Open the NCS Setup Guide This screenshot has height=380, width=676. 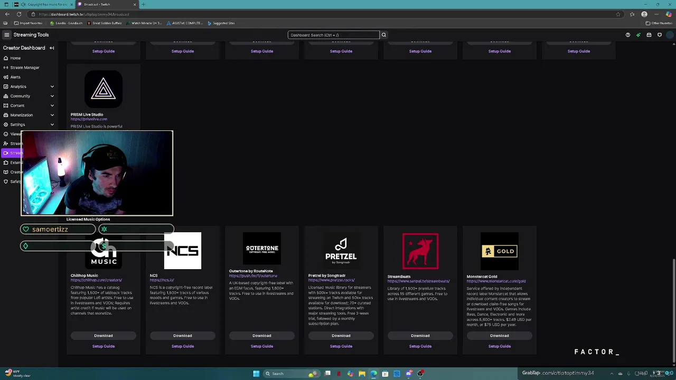point(183,346)
